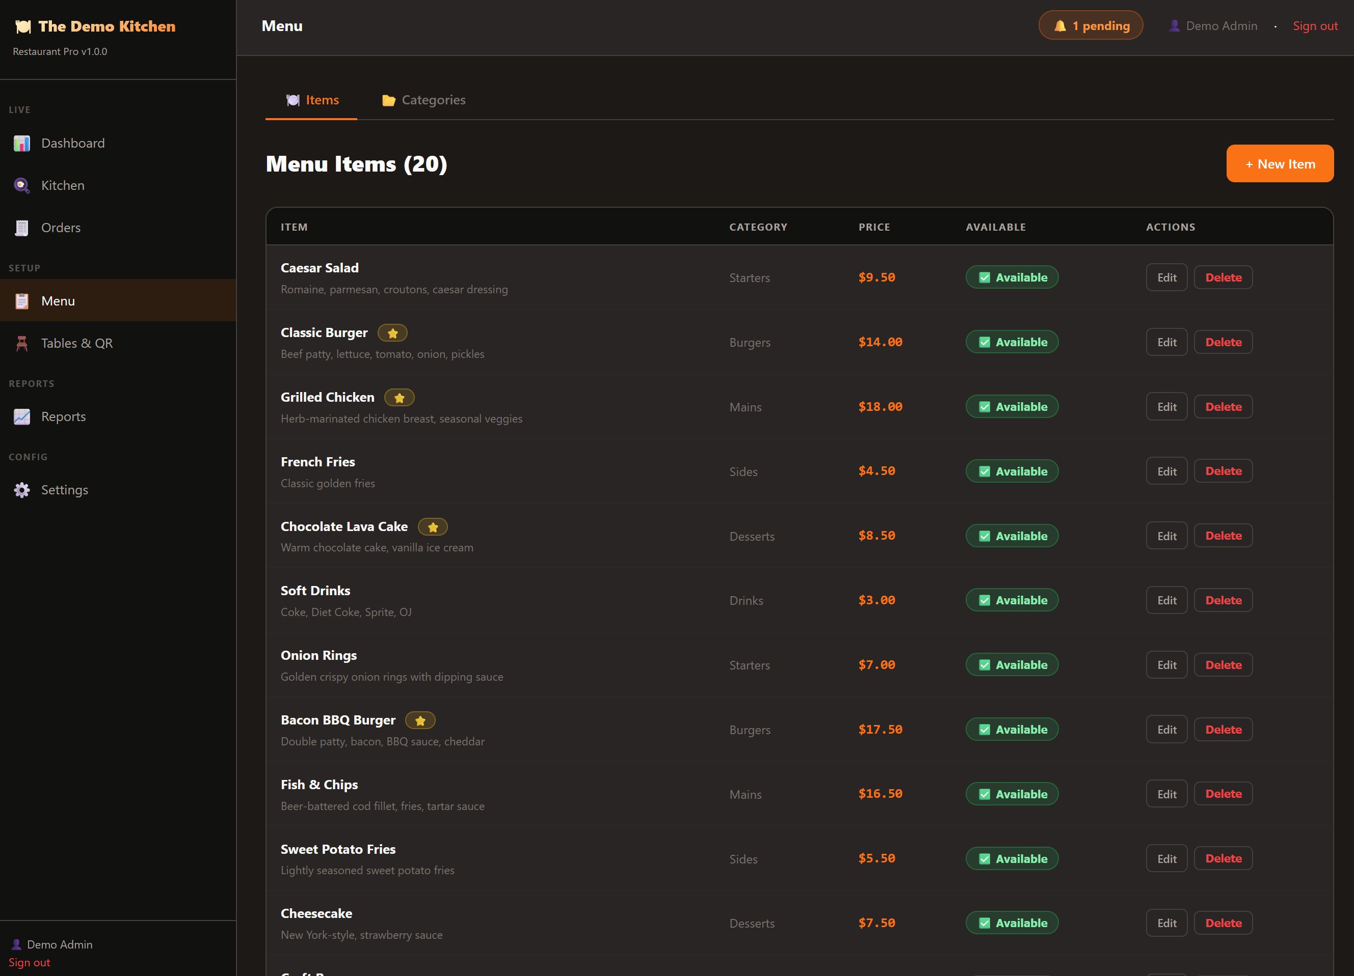Delete the Cheesecake item

(x=1223, y=924)
